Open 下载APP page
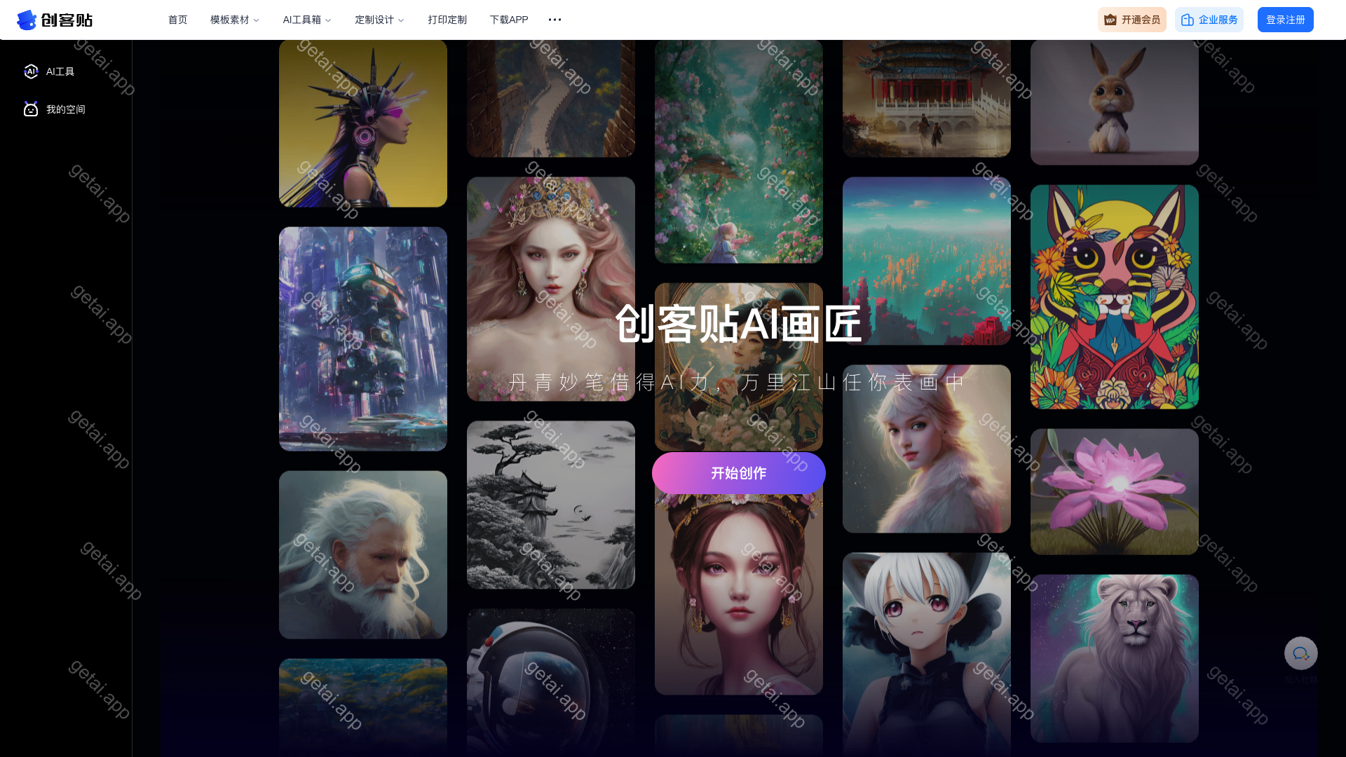The width and height of the screenshot is (1346, 757). pos(509,20)
